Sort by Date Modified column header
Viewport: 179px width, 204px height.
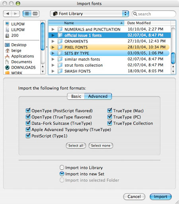tap(147, 23)
